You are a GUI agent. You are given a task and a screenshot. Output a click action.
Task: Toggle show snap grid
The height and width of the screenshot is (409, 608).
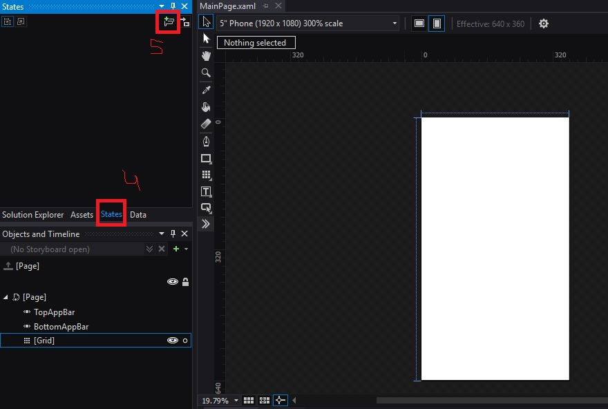click(249, 400)
